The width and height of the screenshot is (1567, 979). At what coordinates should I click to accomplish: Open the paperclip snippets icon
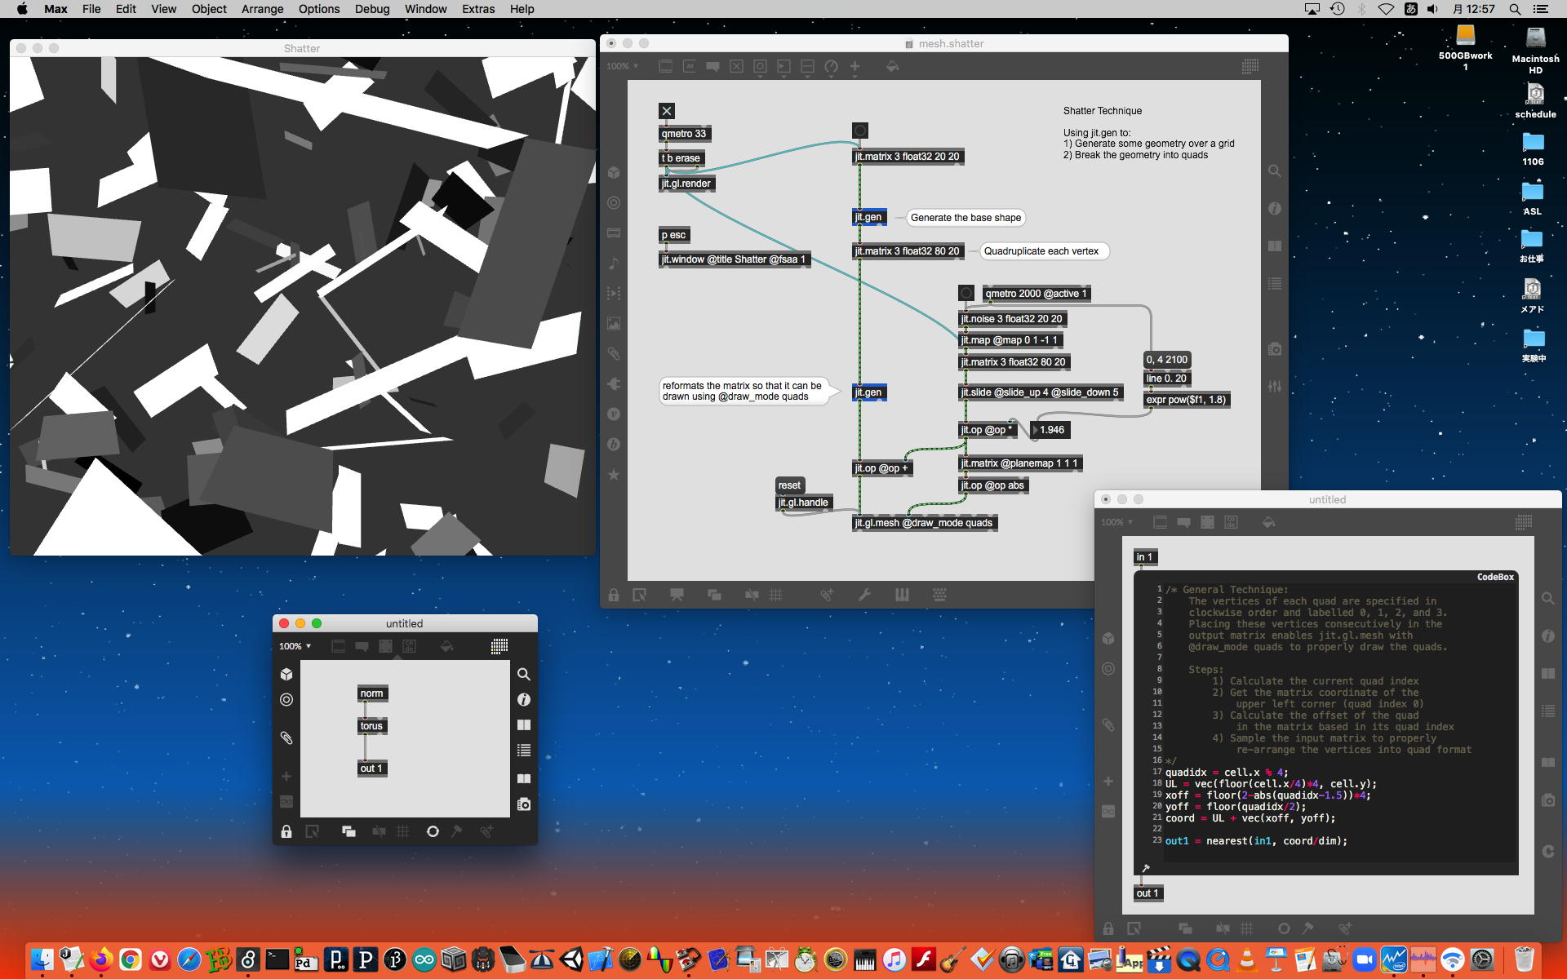[286, 738]
